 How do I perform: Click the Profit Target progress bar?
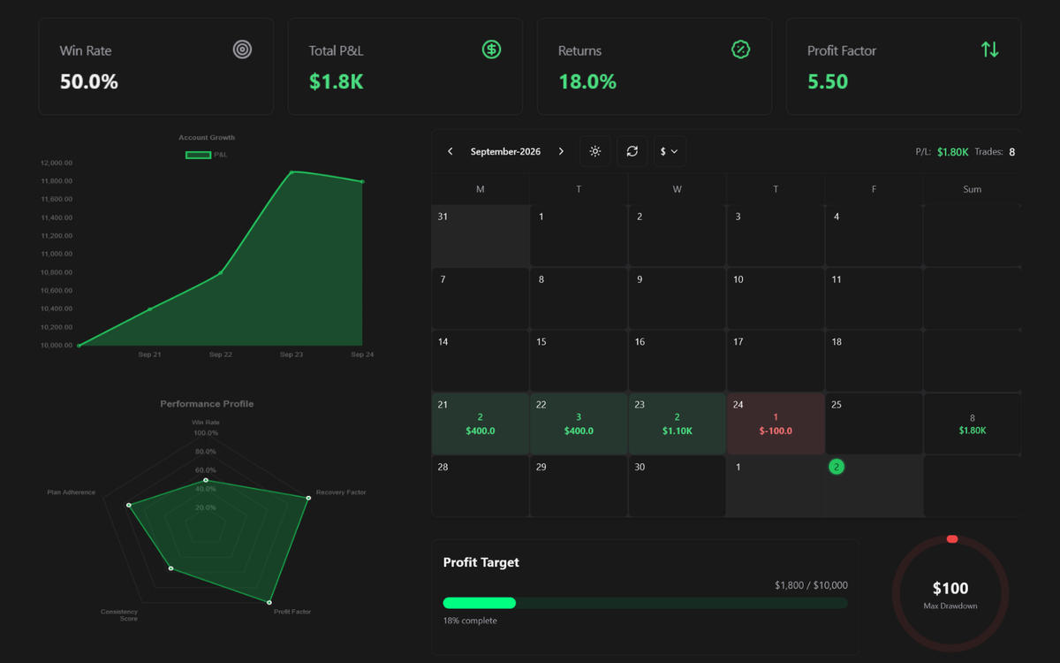[x=645, y=603]
